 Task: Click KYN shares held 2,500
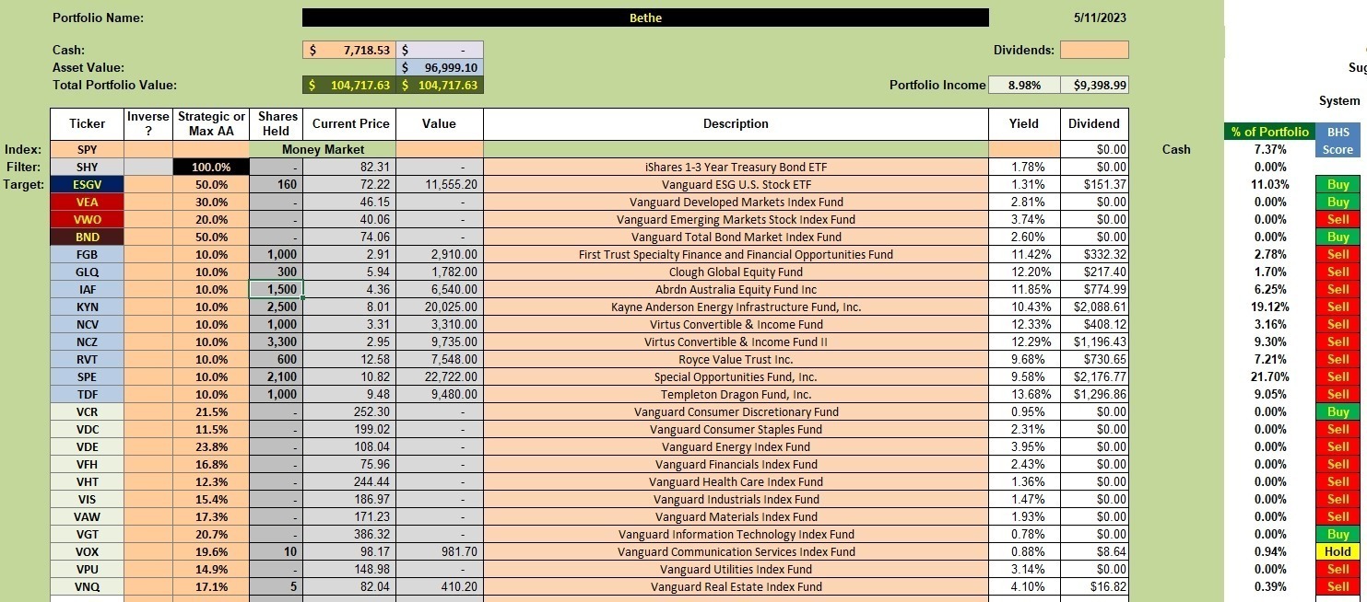(x=277, y=307)
